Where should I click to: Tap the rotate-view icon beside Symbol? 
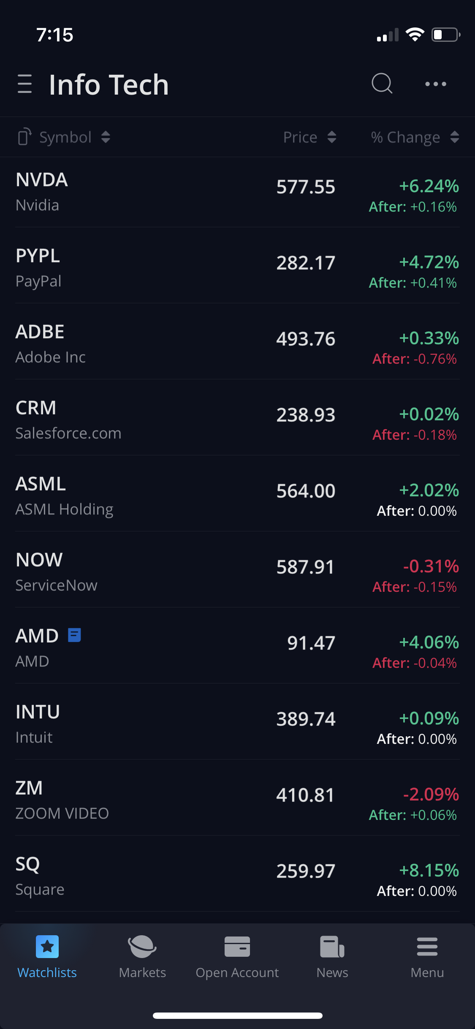coord(24,137)
